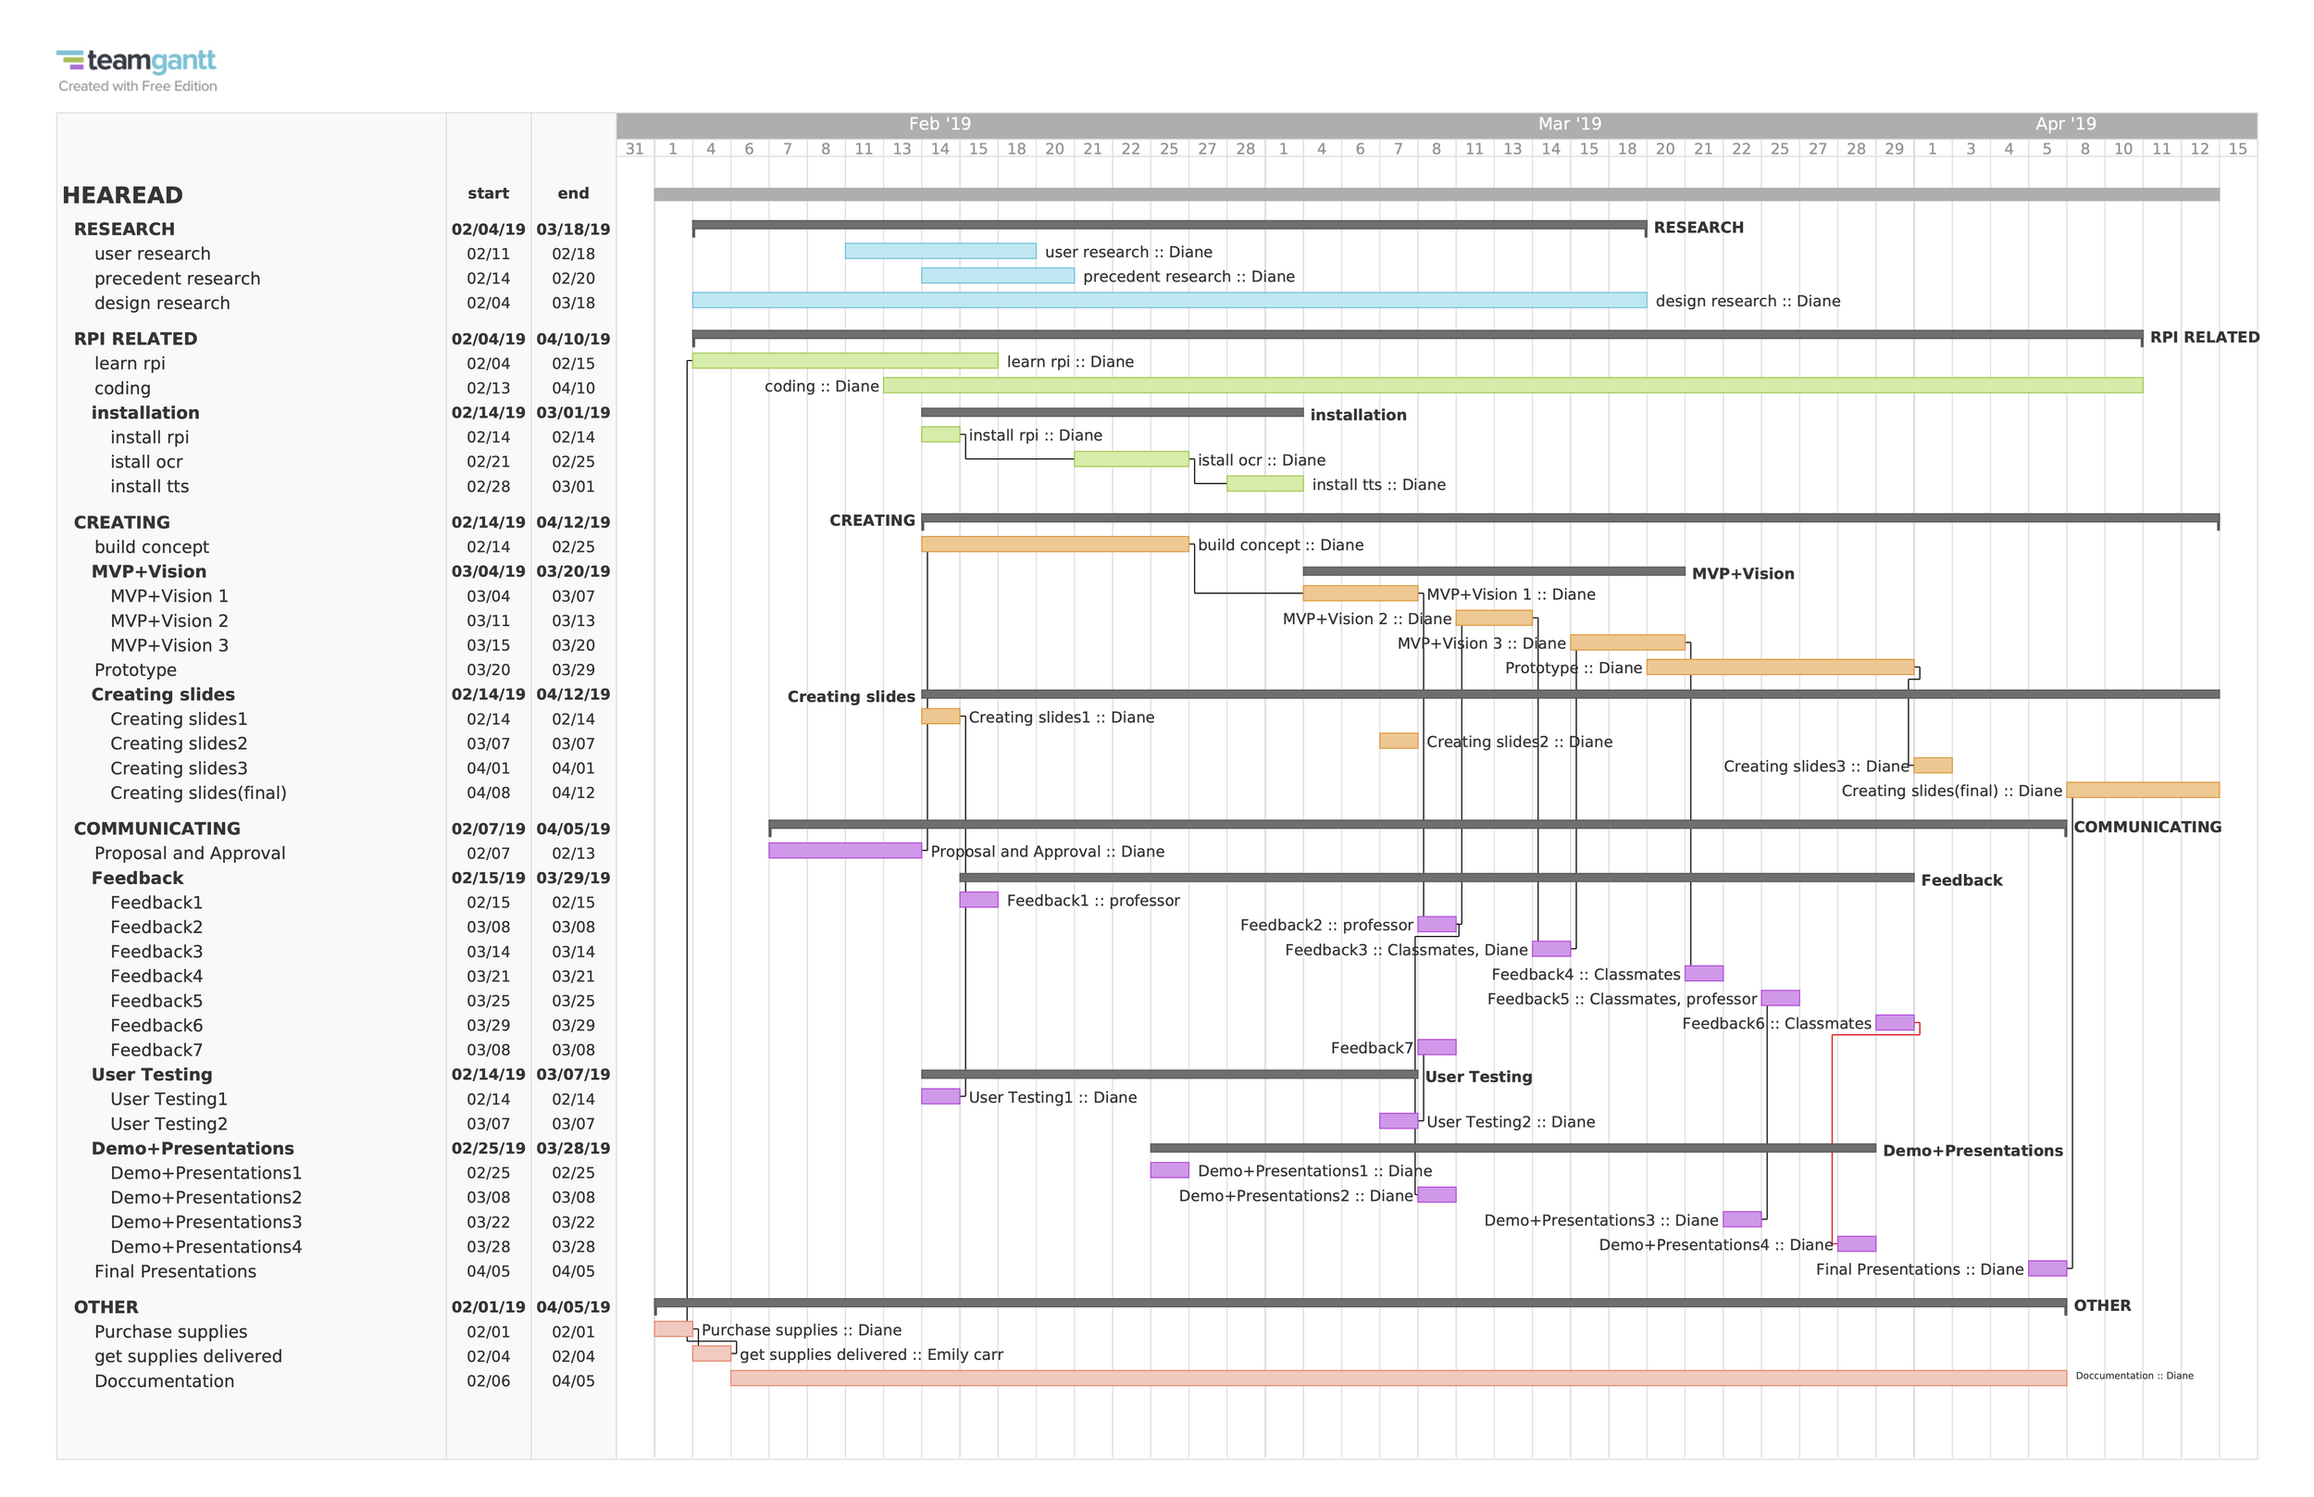The image size is (2314, 1497).
Task: Click the Demo+Presentations subgroup name
Action: click(x=192, y=1149)
